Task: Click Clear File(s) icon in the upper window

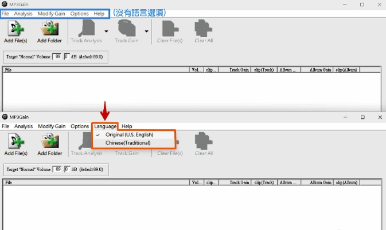Action: click(170, 30)
